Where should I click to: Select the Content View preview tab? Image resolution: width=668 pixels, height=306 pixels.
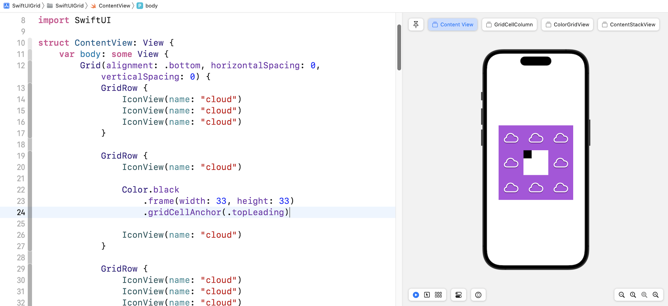click(x=453, y=24)
